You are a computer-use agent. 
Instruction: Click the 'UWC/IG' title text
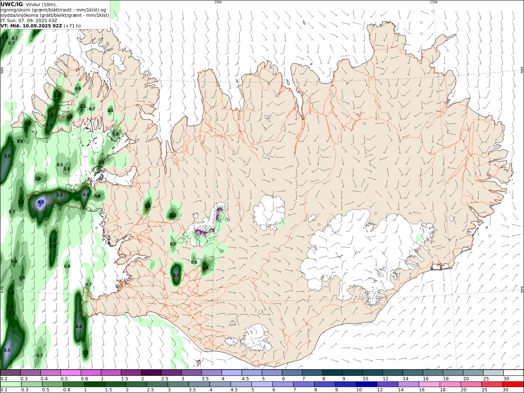11,4
